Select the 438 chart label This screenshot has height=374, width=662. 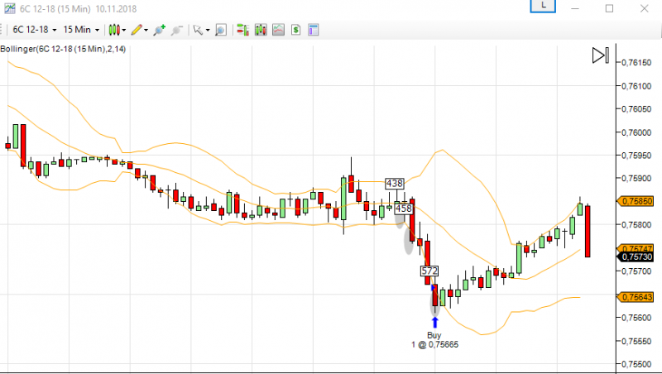pos(395,184)
